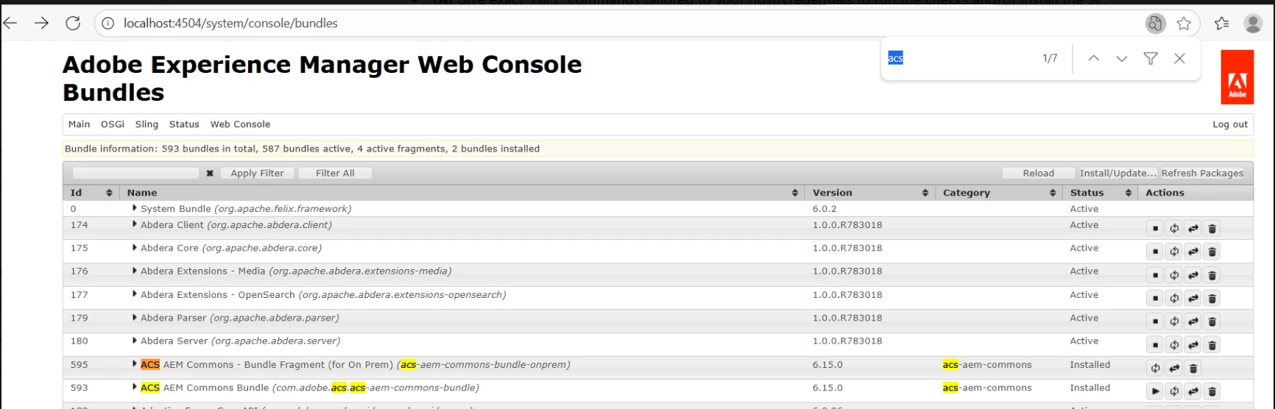
Task: Expand ACS AEM Commons Bundle details
Action: 135,387
